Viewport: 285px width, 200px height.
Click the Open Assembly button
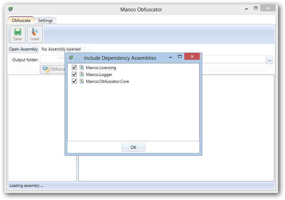point(23,49)
